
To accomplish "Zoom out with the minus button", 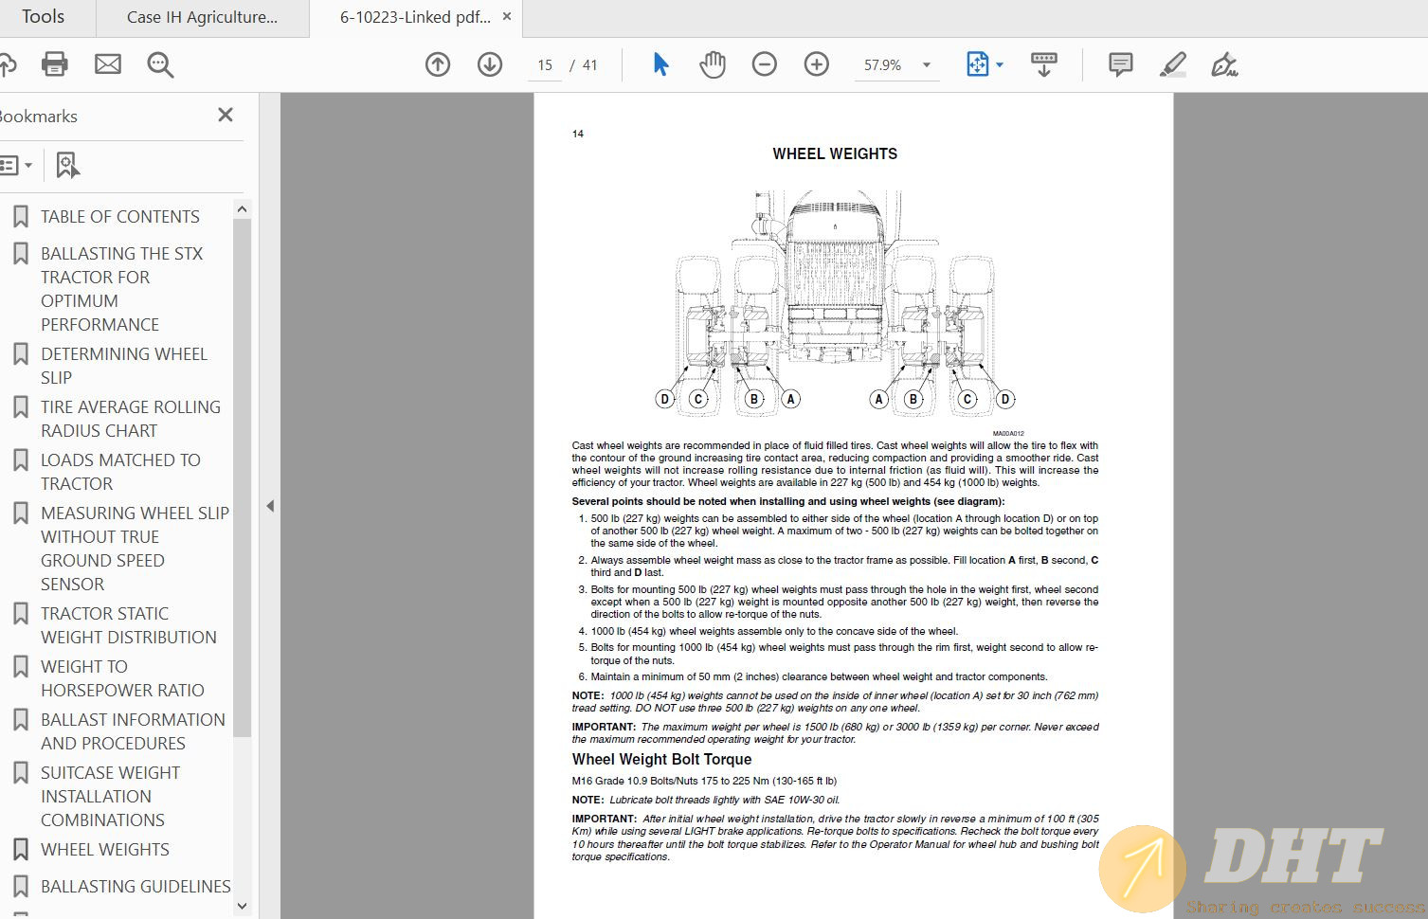I will pos(765,64).
